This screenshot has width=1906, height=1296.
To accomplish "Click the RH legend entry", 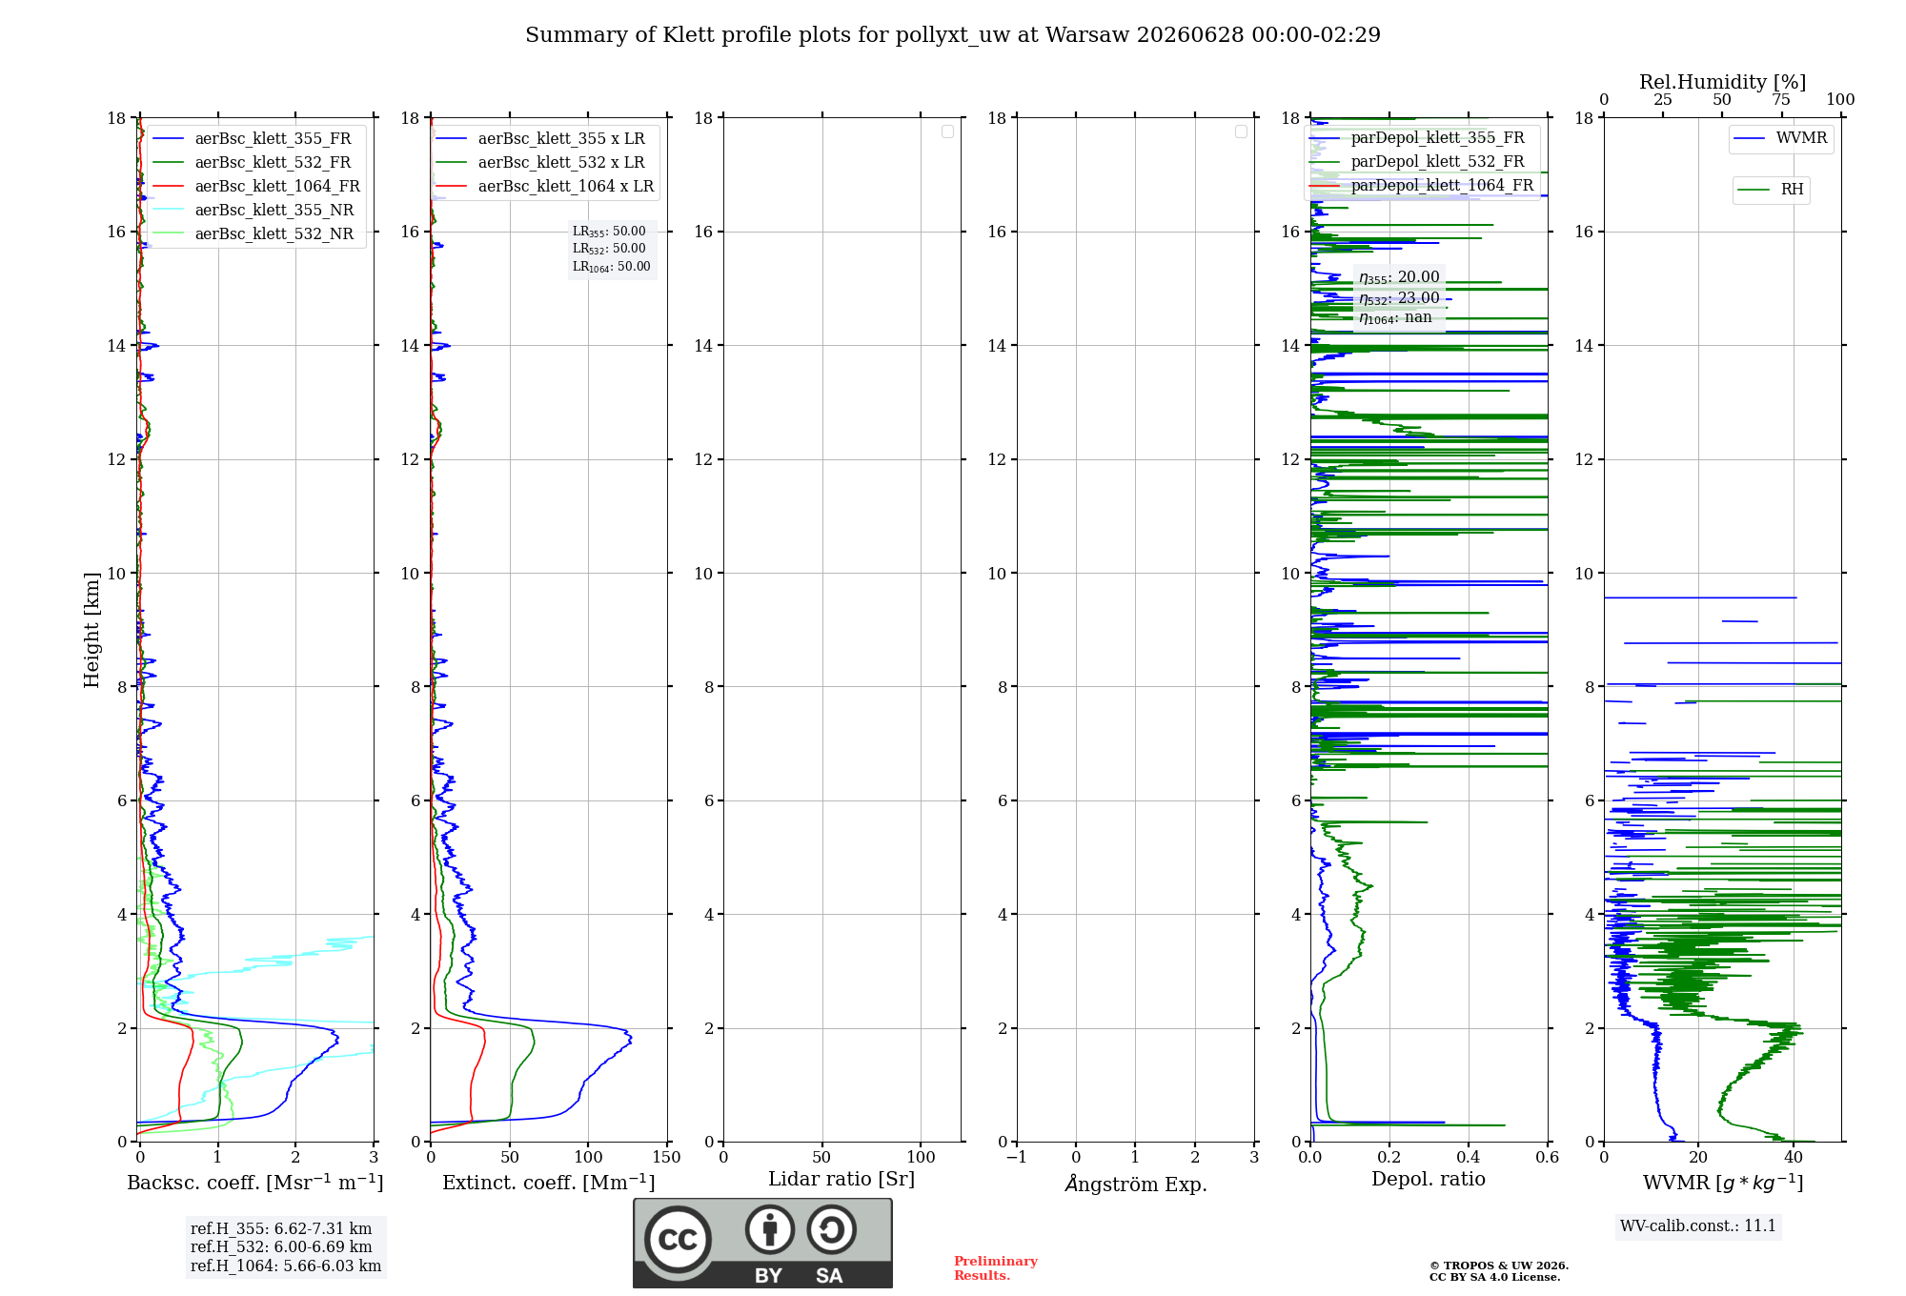I will coord(1771,190).
